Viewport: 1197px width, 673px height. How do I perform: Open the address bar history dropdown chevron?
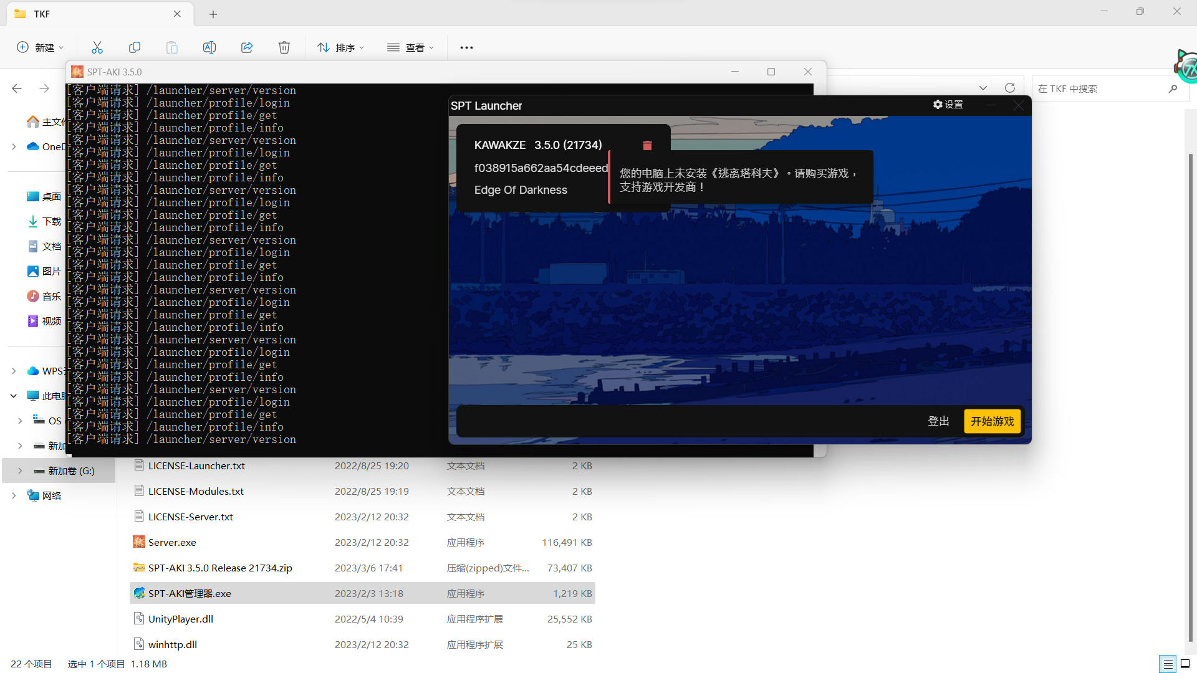pyautogui.click(x=983, y=88)
